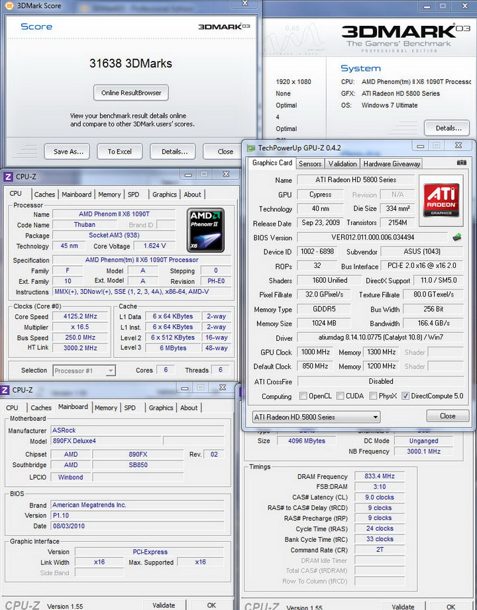Click the Manufacturer ASRock value
The image size is (477, 610).
[x=138, y=430]
